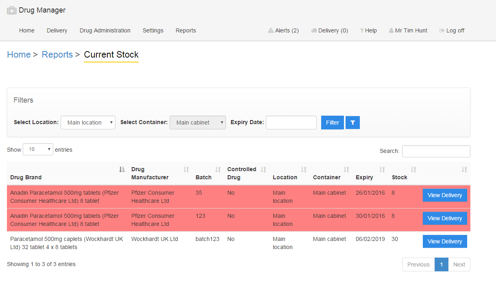Click the Drug Manager medkit logo icon
496x288 pixels.
click(x=12, y=11)
